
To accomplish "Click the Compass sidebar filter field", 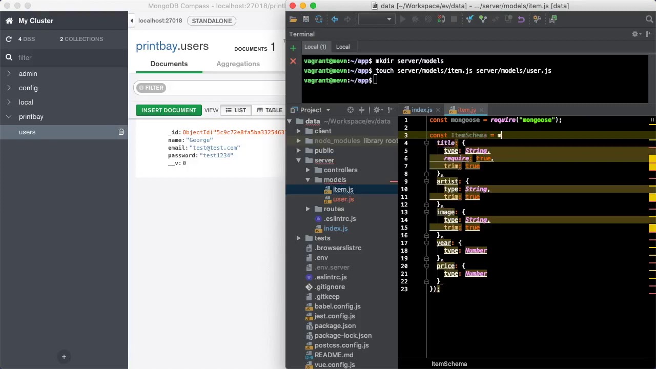I will (x=64, y=57).
